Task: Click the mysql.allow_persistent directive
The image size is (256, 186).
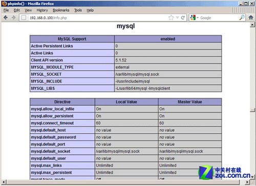Action: click(52, 116)
